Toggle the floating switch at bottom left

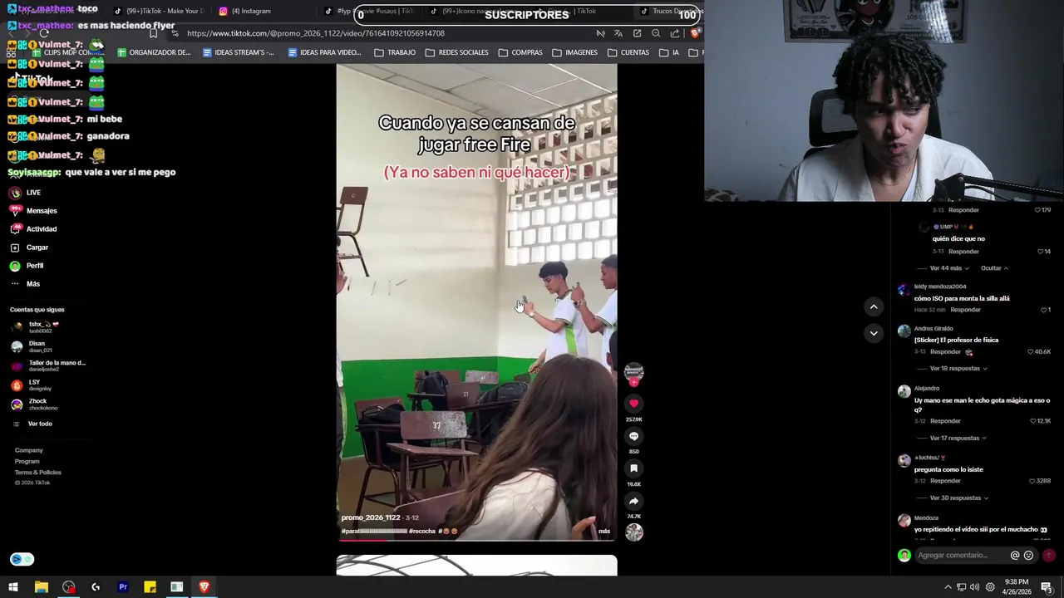point(22,559)
